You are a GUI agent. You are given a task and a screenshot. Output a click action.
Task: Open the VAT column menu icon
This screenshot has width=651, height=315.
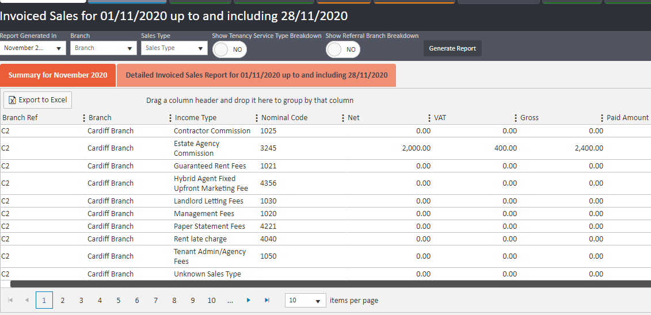tap(516, 118)
